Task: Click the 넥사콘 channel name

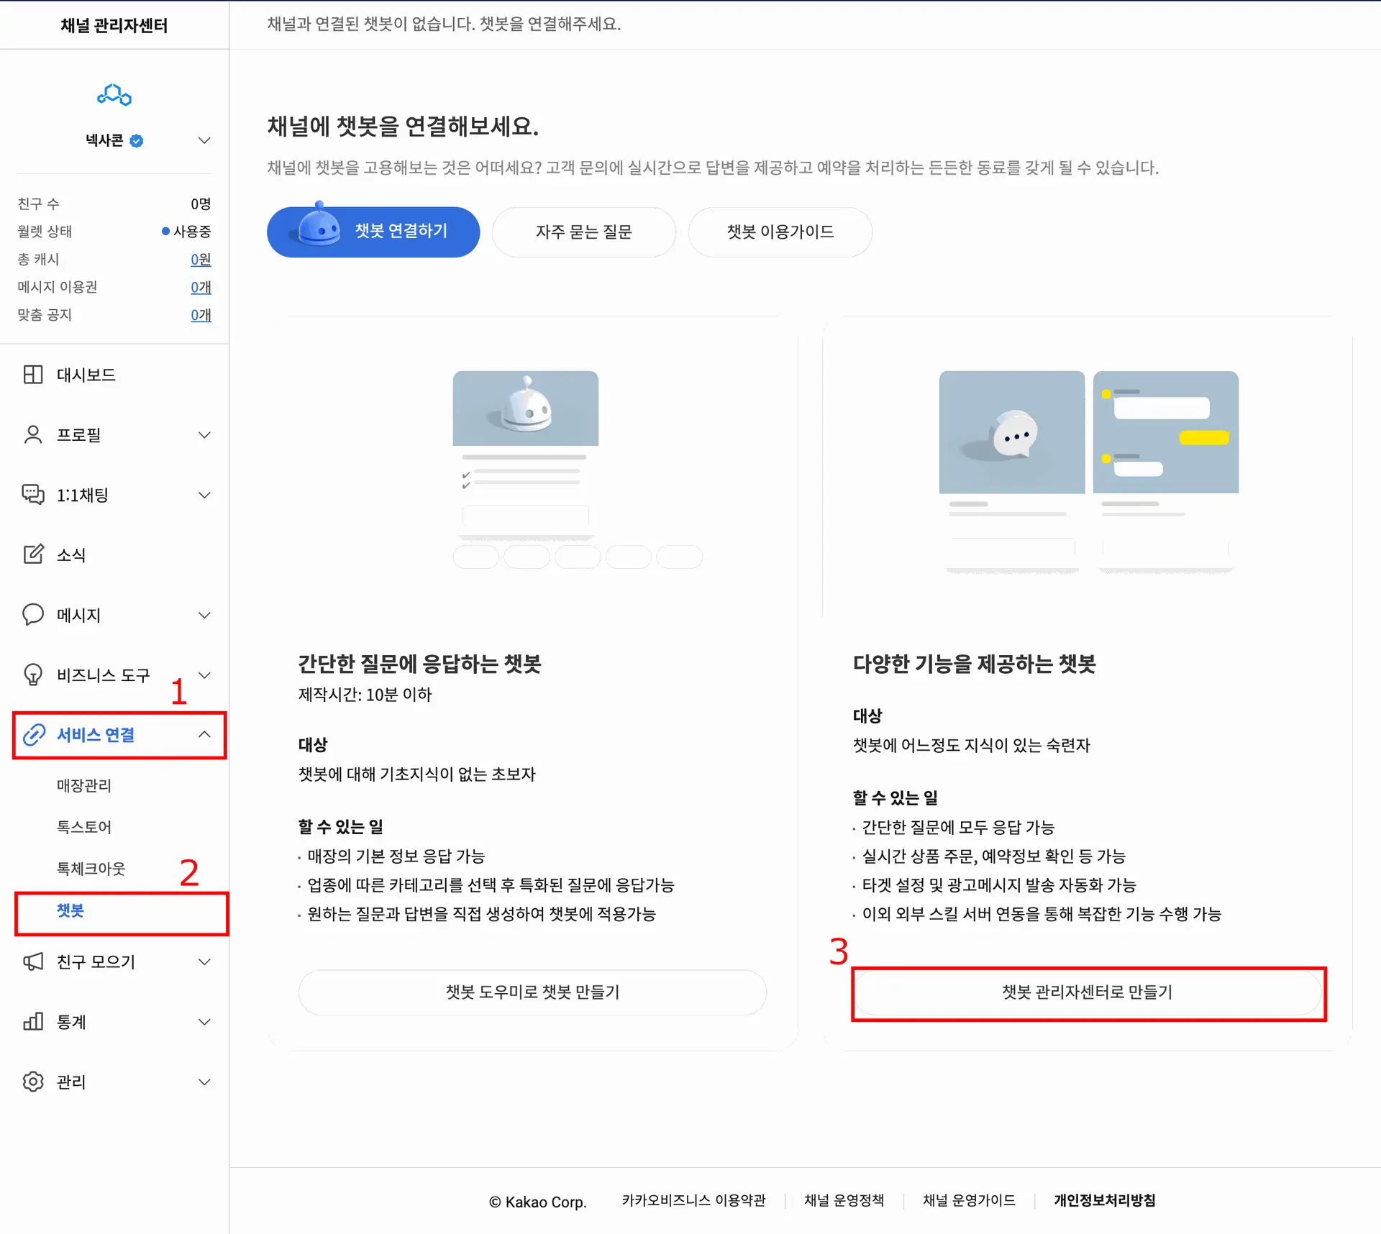Action: (x=104, y=140)
